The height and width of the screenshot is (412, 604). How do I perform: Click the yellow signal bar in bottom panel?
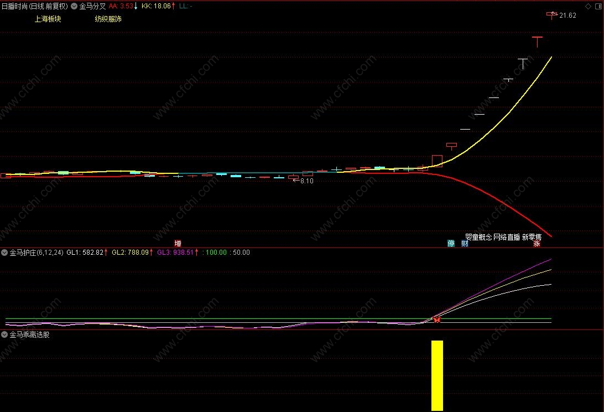coord(437,375)
